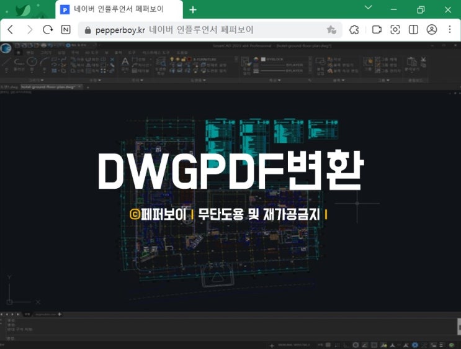Click the scissors cut icon in CAD ribbon
461x349 pixels.
click(423, 59)
